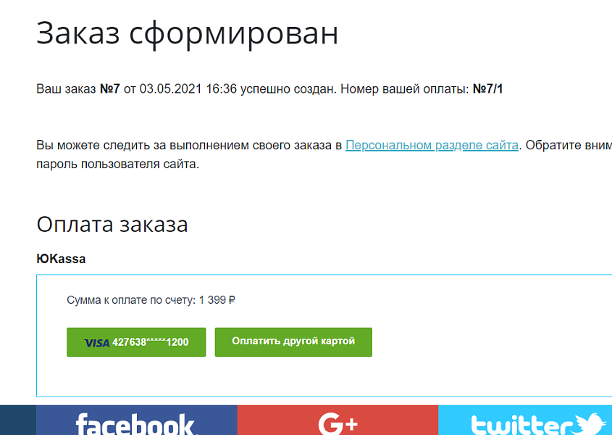Click the Google+ icon on the red banner
The height and width of the screenshot is (435, 612).
[338, 423]
